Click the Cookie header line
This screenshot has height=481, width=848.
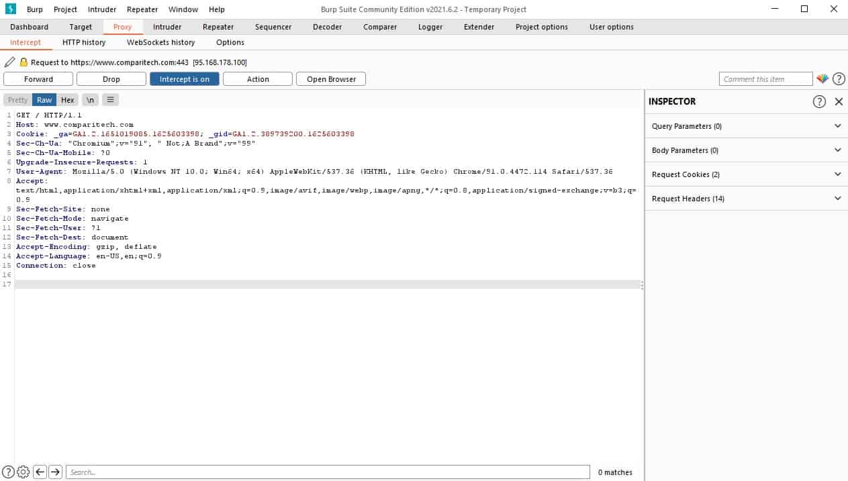(185, 134)
